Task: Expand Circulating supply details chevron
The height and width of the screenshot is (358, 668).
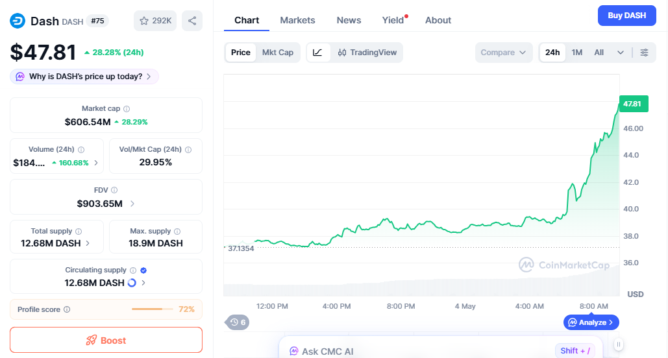Action: [x=143, y=283]
